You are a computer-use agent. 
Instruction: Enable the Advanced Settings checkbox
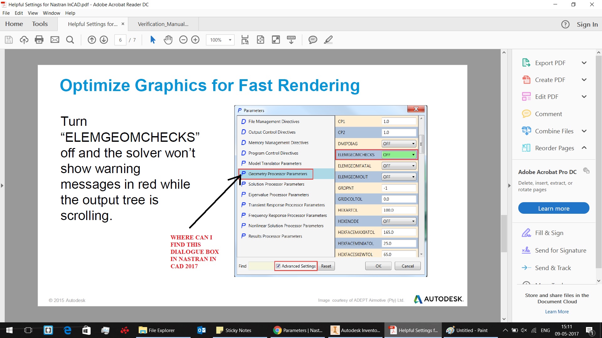click(278, 266)
